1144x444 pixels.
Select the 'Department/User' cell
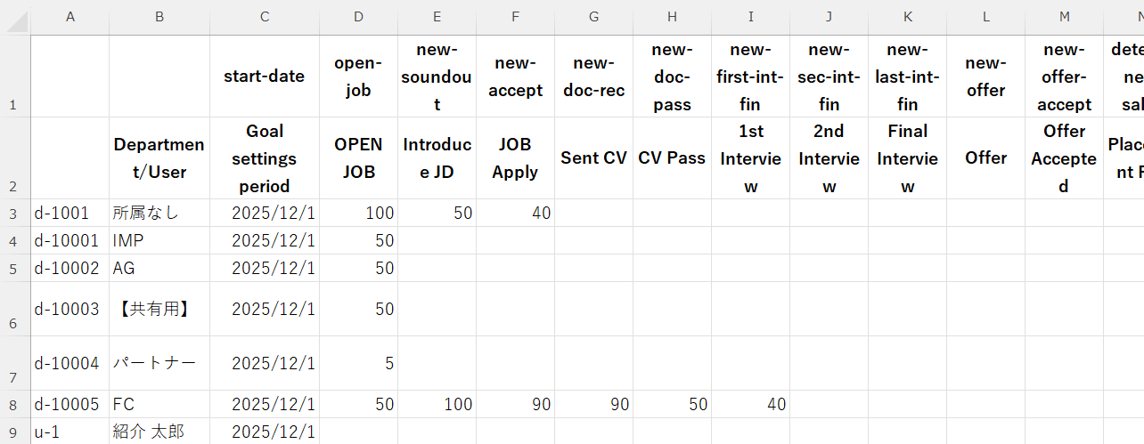[x=159, y=158]
